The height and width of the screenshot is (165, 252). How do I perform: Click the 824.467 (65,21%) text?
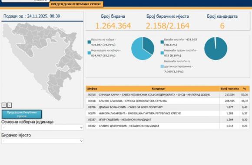103,56
